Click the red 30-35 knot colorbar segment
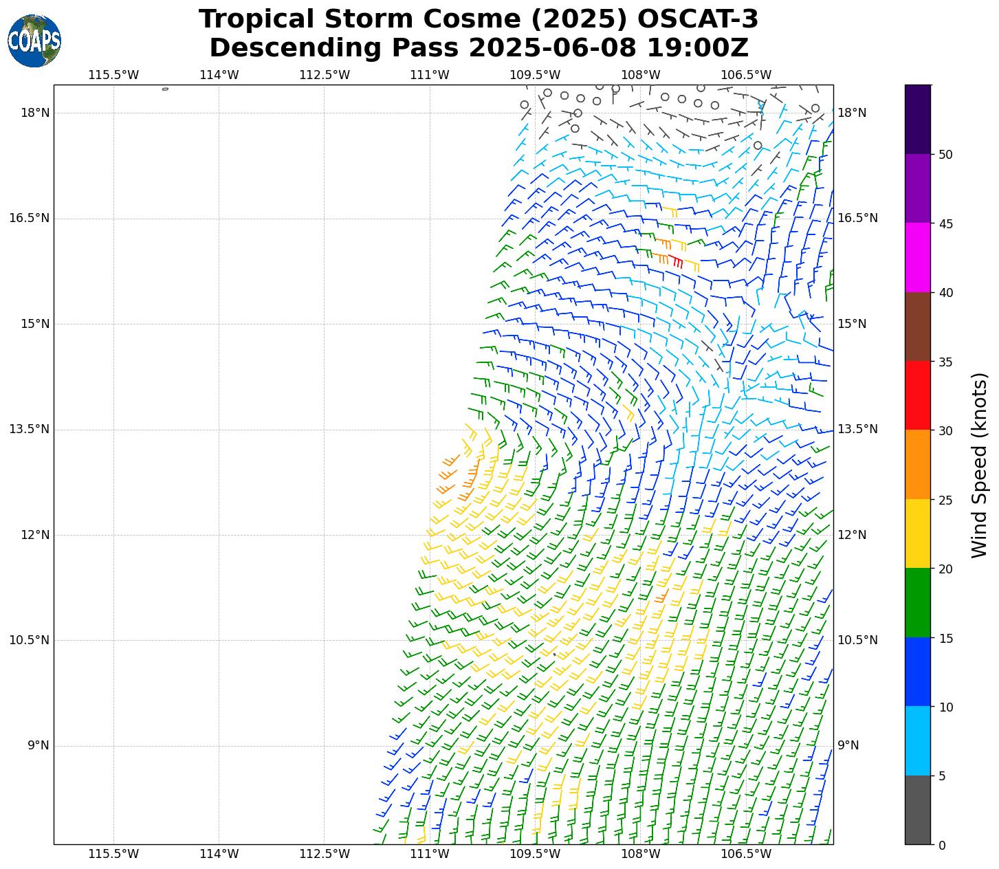This screenshot has width=999, height=869. [917, 395]
